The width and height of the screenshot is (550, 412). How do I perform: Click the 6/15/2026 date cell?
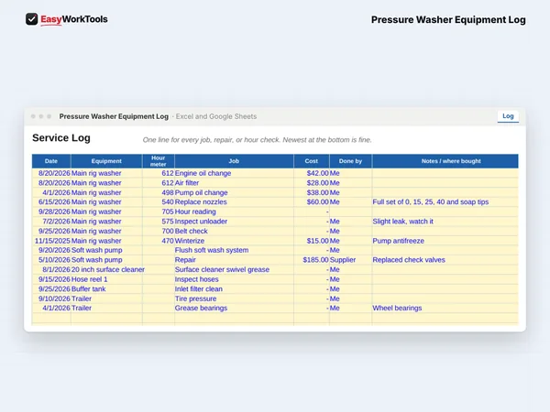(51, 202)
